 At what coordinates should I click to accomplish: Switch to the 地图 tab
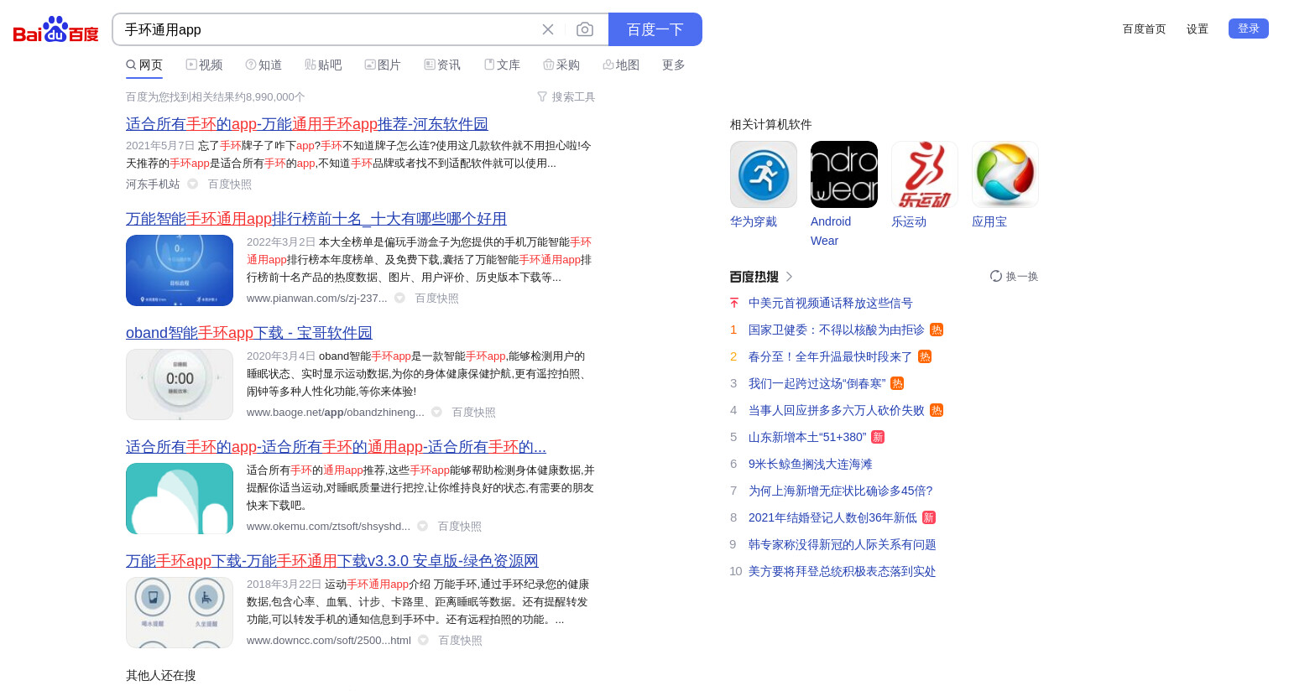pyautogui.click(x=621, y=65)
